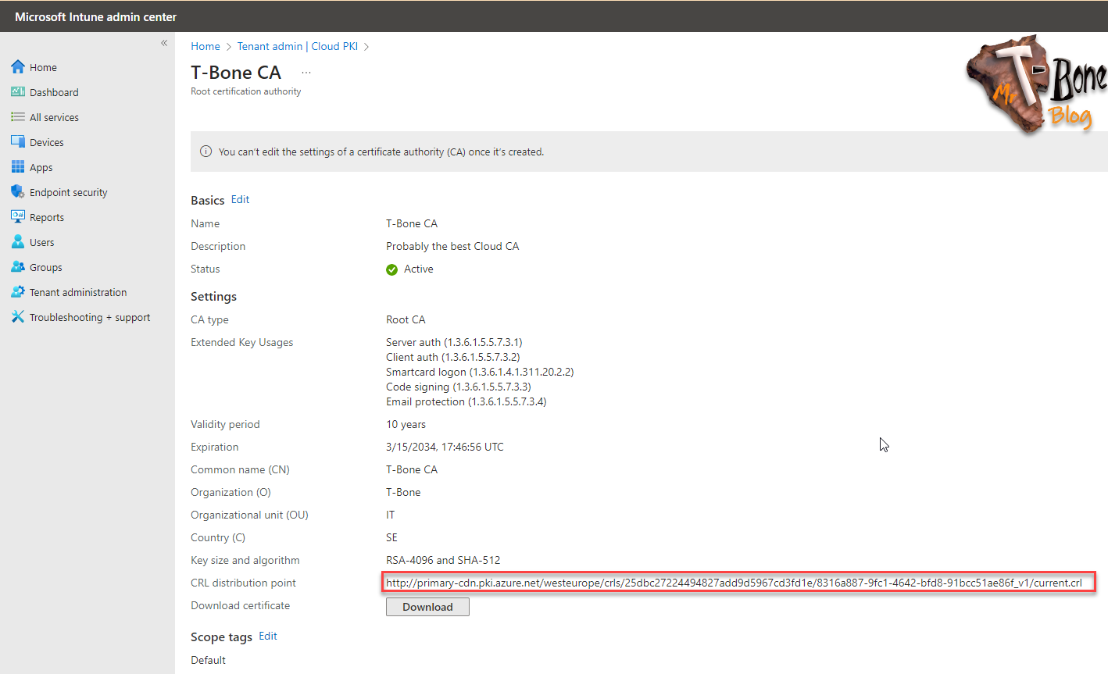Select the highlighted CRL distribution point URL
This screenshot has height=674, width=1108.
click(x=739, y=582)
